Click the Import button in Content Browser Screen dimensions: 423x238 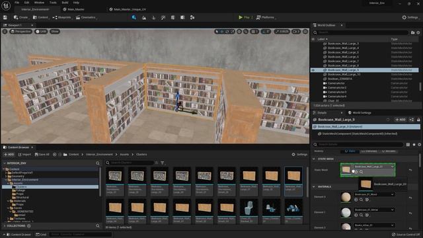point(24,155)
